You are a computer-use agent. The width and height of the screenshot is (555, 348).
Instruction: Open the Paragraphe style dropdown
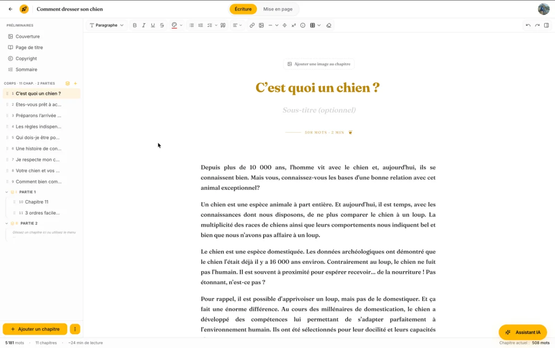click(106, 25)
